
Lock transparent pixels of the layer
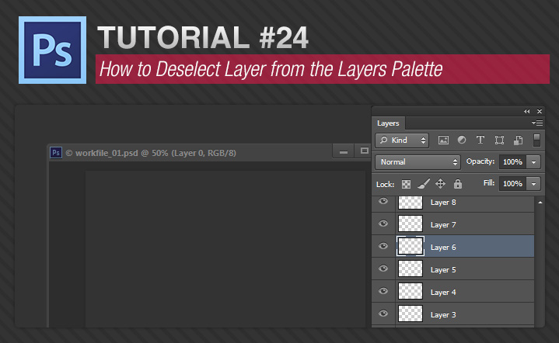pos(406,184)
